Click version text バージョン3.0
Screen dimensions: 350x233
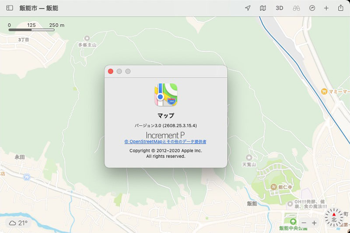pos(166,126)
